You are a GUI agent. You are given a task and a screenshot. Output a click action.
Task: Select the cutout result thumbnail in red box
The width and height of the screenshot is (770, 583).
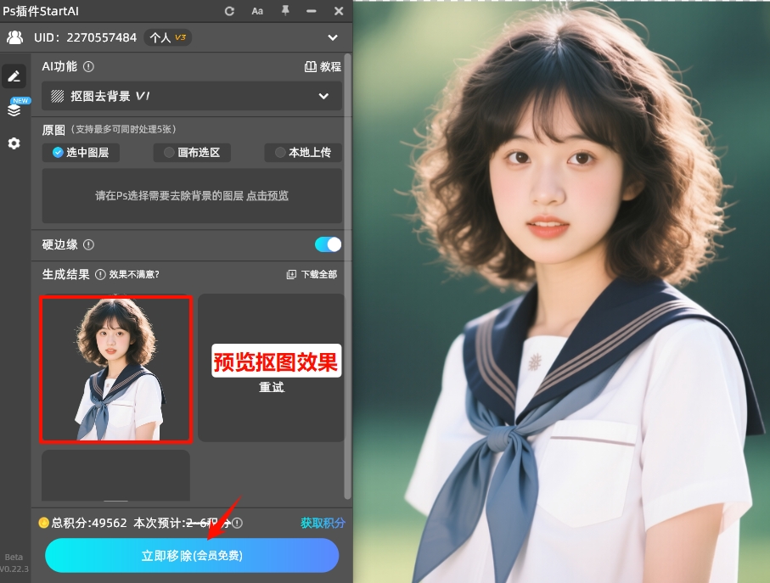tap(115, 369)
